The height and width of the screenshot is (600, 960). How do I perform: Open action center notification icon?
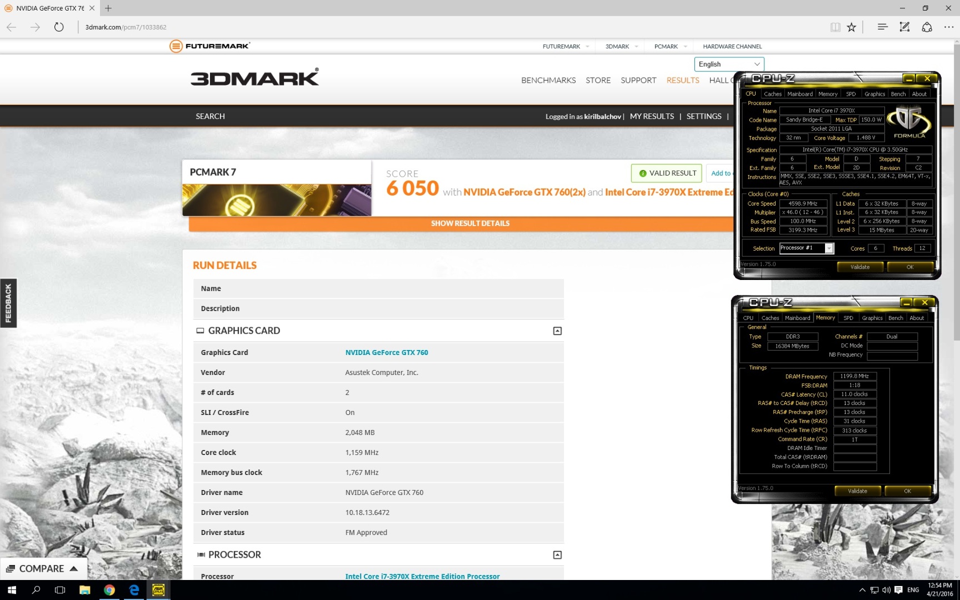pos(899,590)
